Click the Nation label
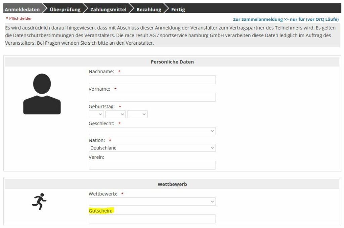Image resolution: width=344 pixels, height=228 pixels. click(x=97, y=140)
